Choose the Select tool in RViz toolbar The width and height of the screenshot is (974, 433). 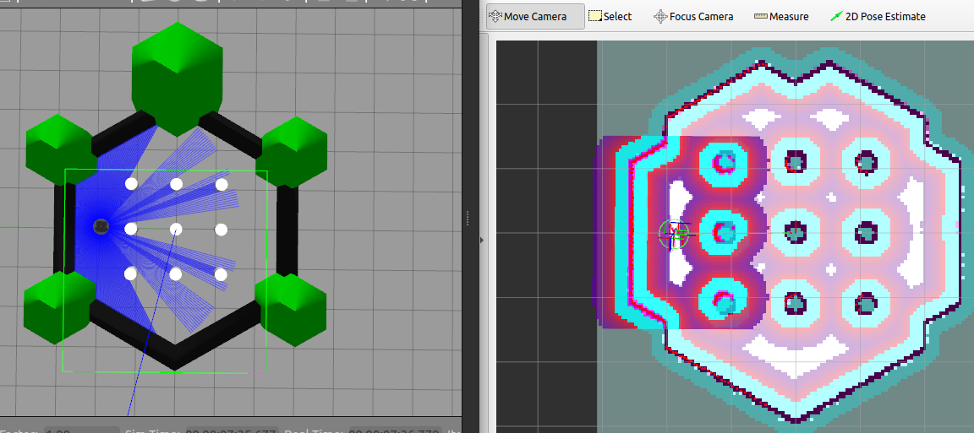tap(610, 16)
